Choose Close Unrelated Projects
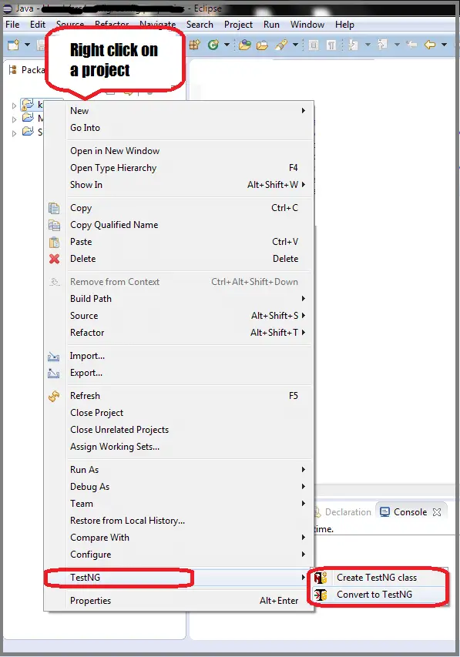Image resolution: width=460 pixels, height=657 pixels. point(179,430)
